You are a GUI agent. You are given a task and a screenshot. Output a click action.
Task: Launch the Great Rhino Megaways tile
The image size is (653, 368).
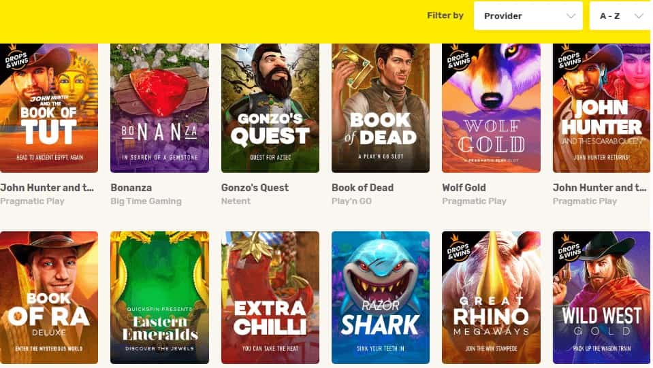(491, 297)
